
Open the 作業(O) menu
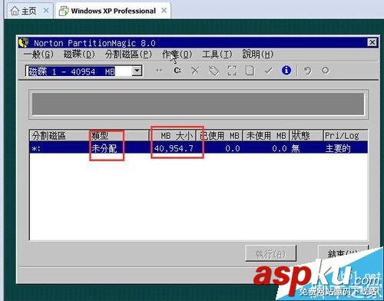177,55
